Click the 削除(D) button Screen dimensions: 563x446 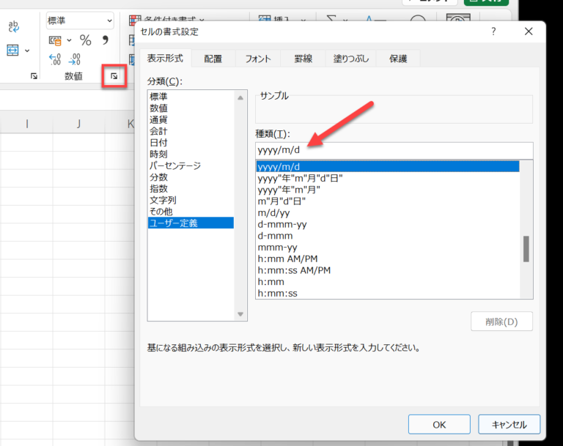coord(501,322)
